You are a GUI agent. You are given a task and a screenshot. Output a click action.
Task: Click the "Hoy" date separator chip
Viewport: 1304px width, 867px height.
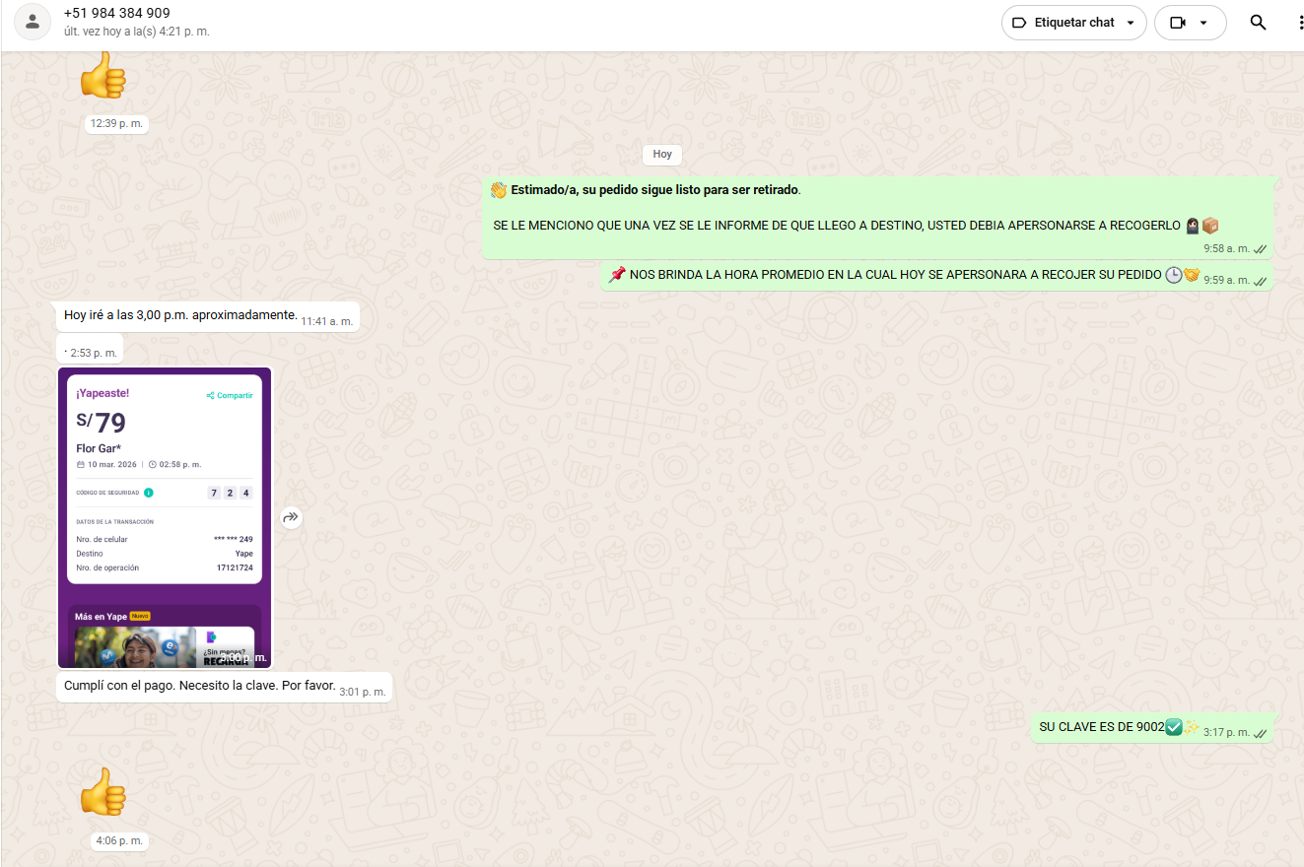pyautogui.click(x=662, y=155)
